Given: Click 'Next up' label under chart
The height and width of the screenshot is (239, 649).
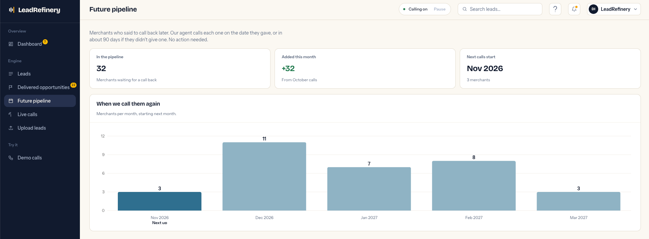Looking at the screenshot, I should tap(159, 222).
